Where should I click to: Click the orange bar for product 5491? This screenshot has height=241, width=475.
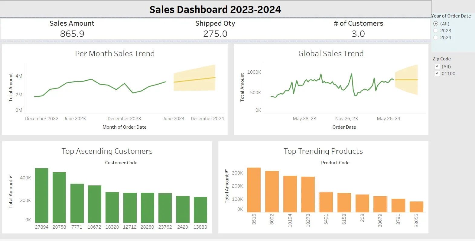tap(326, 202)
